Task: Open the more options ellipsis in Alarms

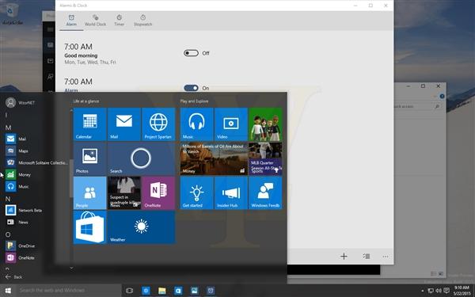Action: coord(386,257)
